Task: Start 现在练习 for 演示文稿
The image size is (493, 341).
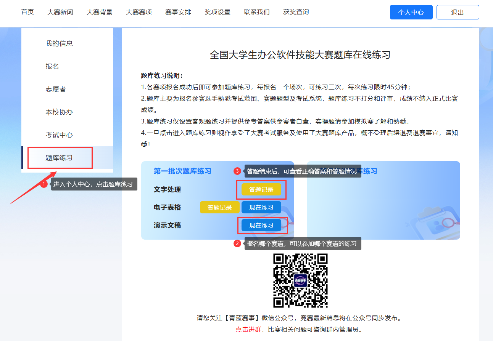Action: (x=261, y=226)
